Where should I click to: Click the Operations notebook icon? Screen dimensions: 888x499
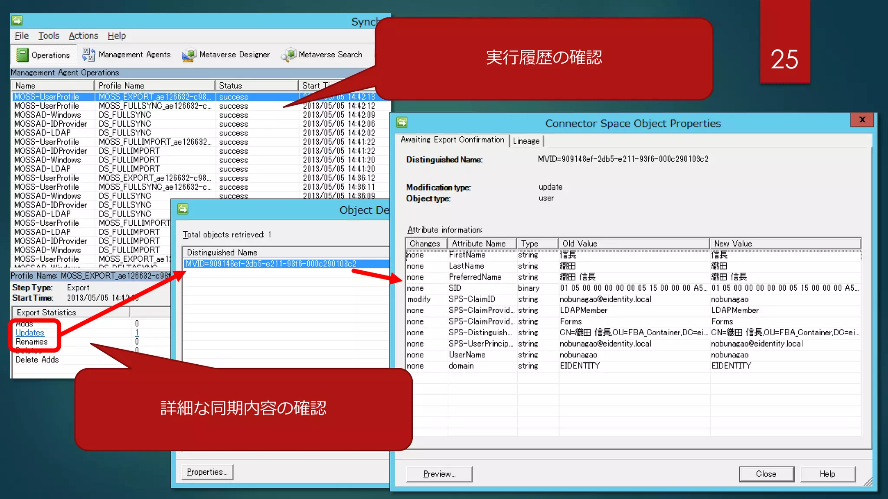(x=22, y=55)
